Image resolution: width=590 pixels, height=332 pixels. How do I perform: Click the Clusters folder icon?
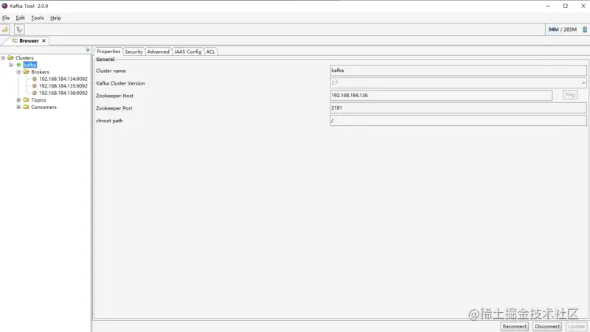pos(10,58)
